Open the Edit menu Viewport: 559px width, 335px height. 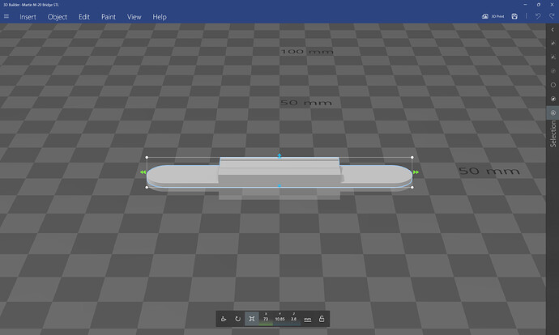[84, 17]
